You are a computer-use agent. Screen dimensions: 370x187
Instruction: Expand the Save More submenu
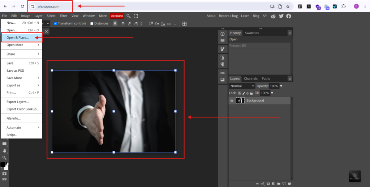pos(22,78)
